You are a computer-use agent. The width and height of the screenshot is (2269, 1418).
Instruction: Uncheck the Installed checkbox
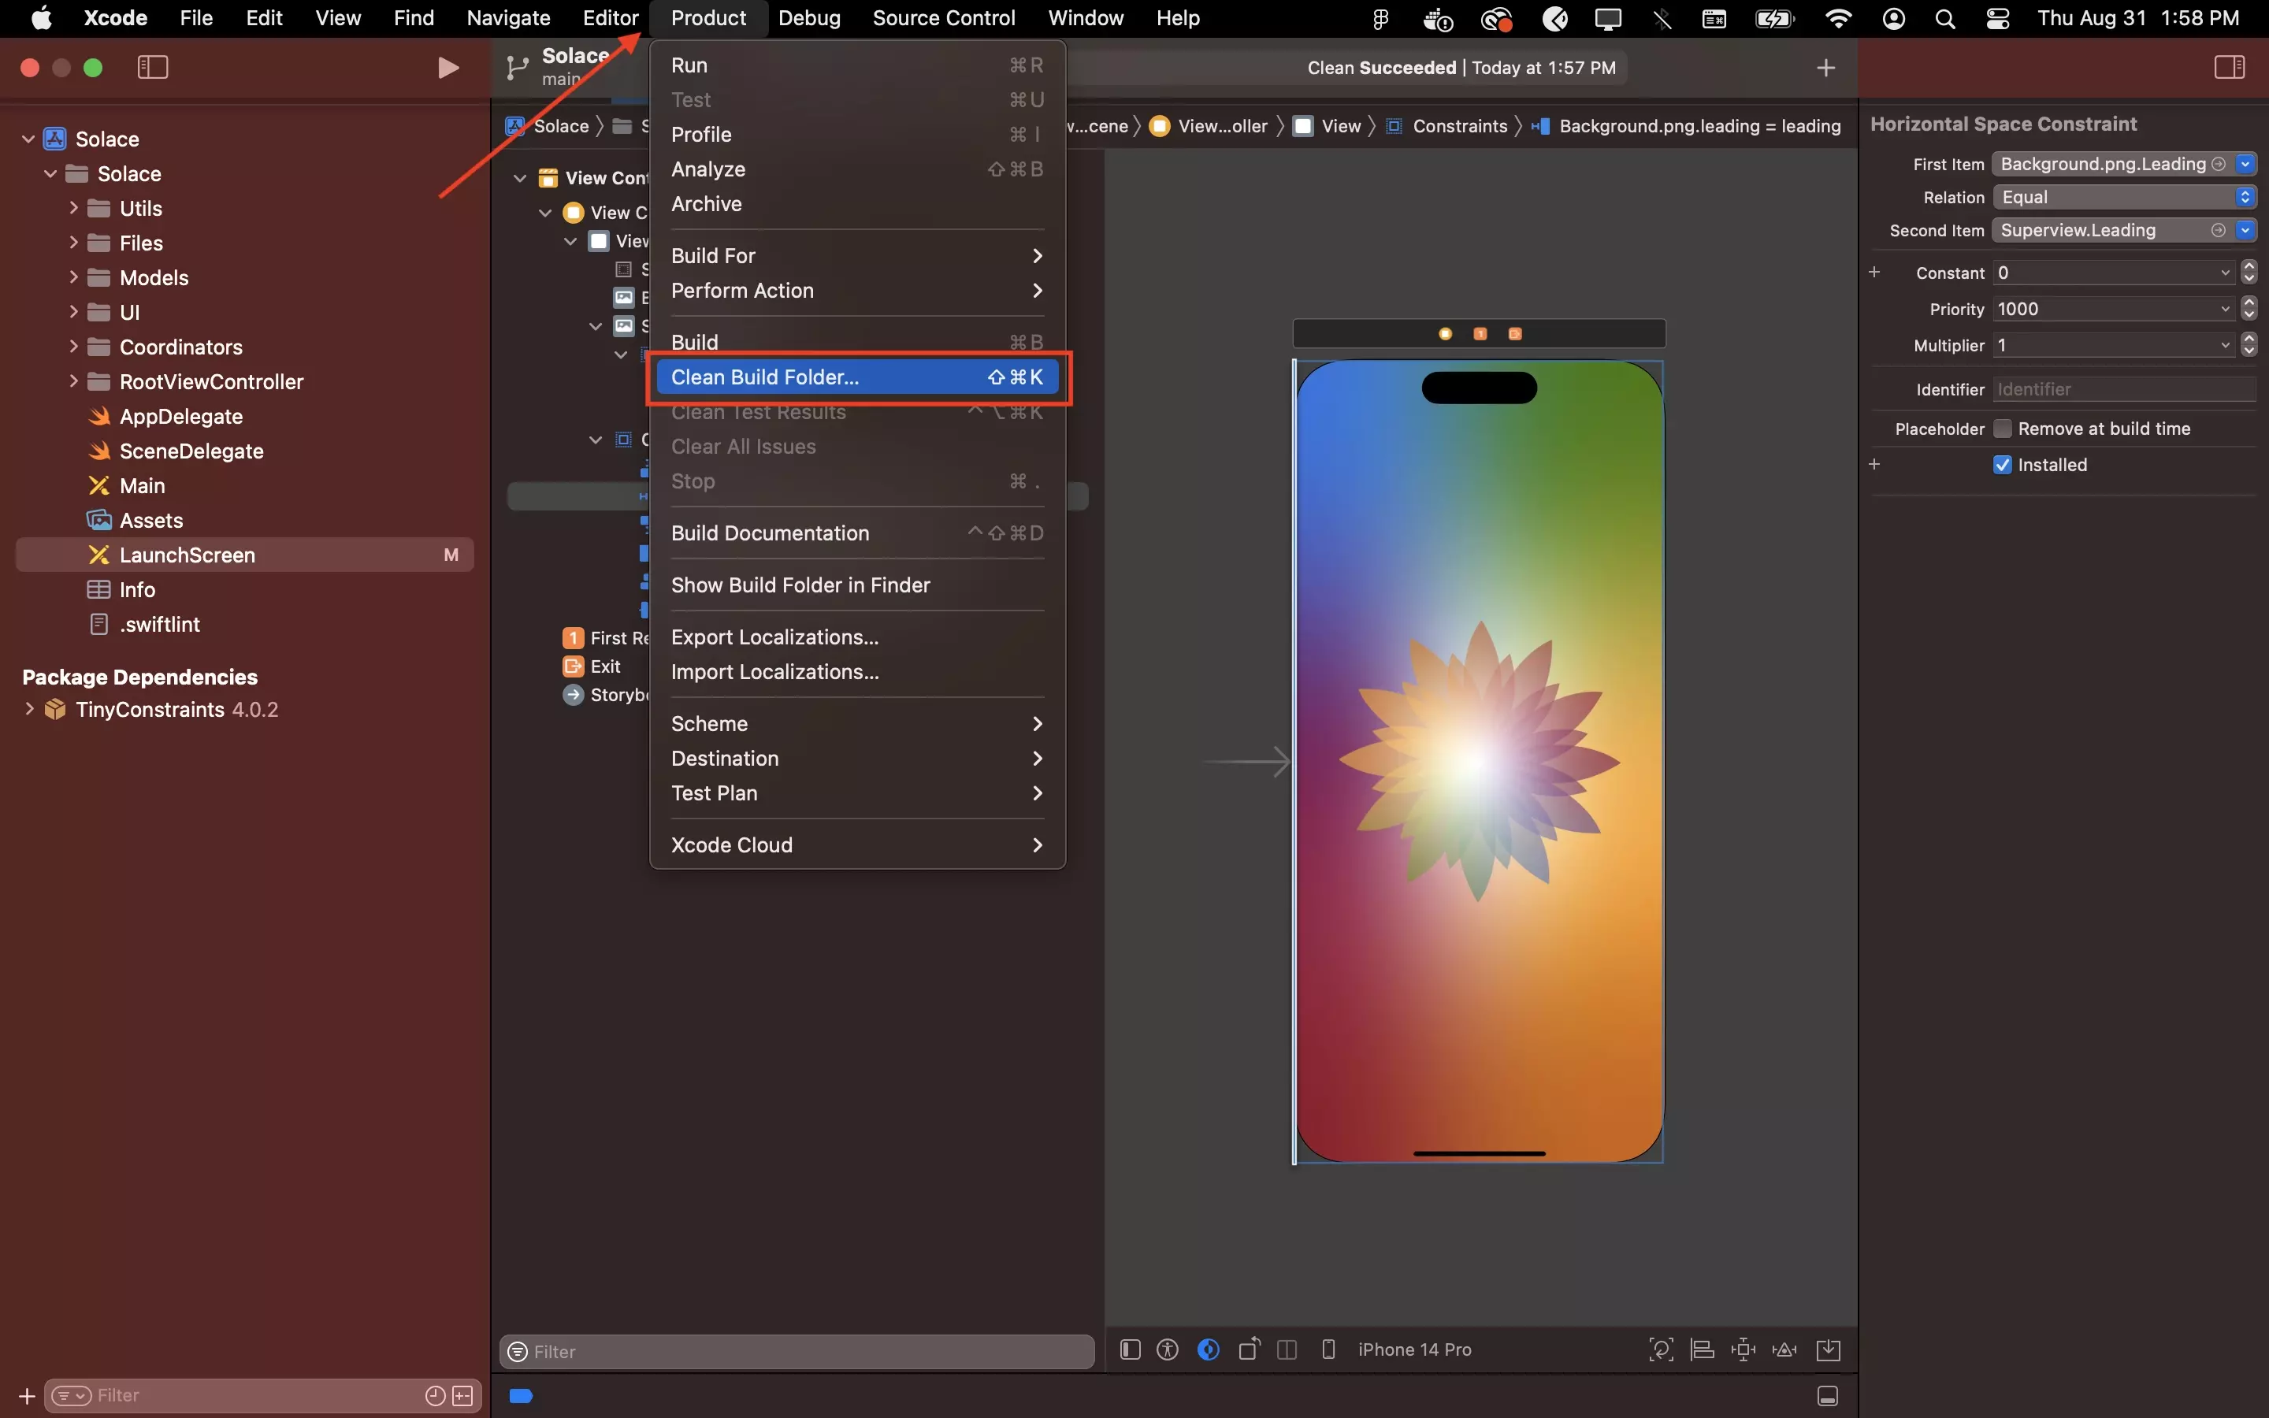[x=2002, y=465]
